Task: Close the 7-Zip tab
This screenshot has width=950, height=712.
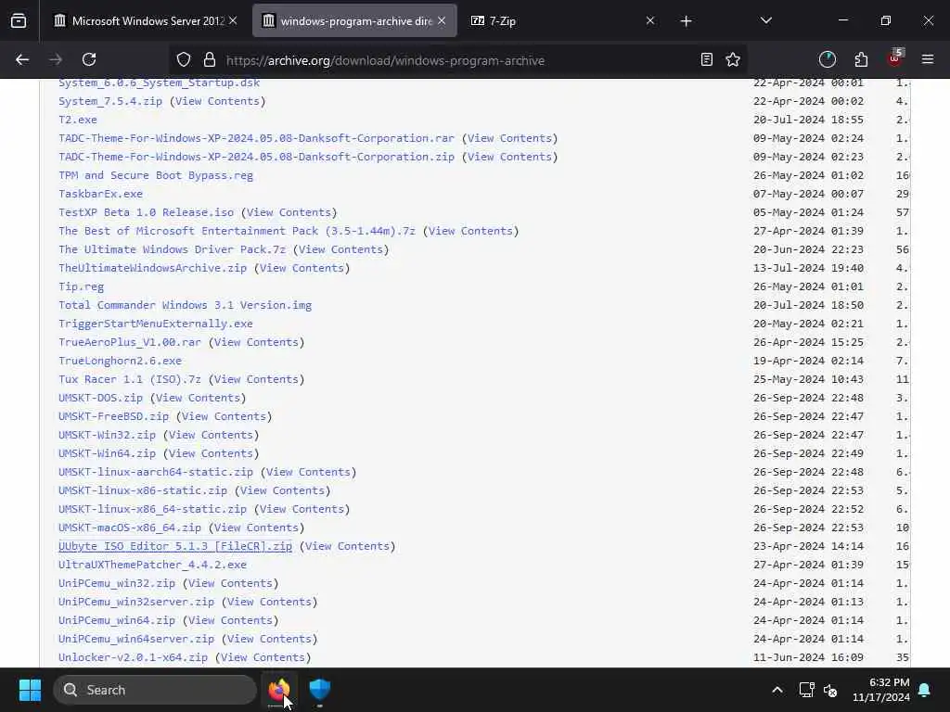Action: click(x=650, y=20)
